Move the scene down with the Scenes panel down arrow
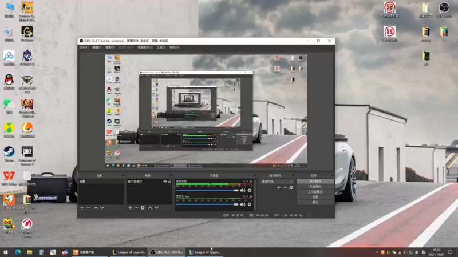The width and height of the screenshot is (458, 257). pos(102,208)
